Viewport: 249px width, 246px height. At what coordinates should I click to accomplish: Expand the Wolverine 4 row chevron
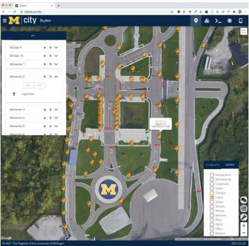tap(56, 118)
